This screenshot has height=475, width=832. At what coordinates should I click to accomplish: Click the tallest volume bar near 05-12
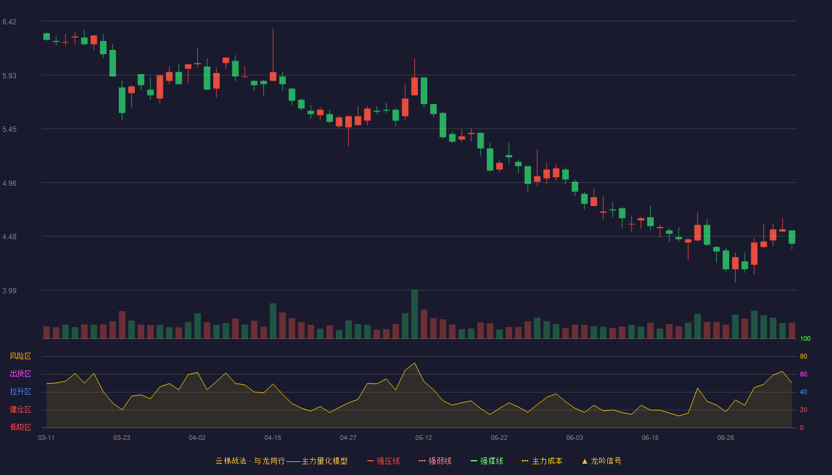414,314
